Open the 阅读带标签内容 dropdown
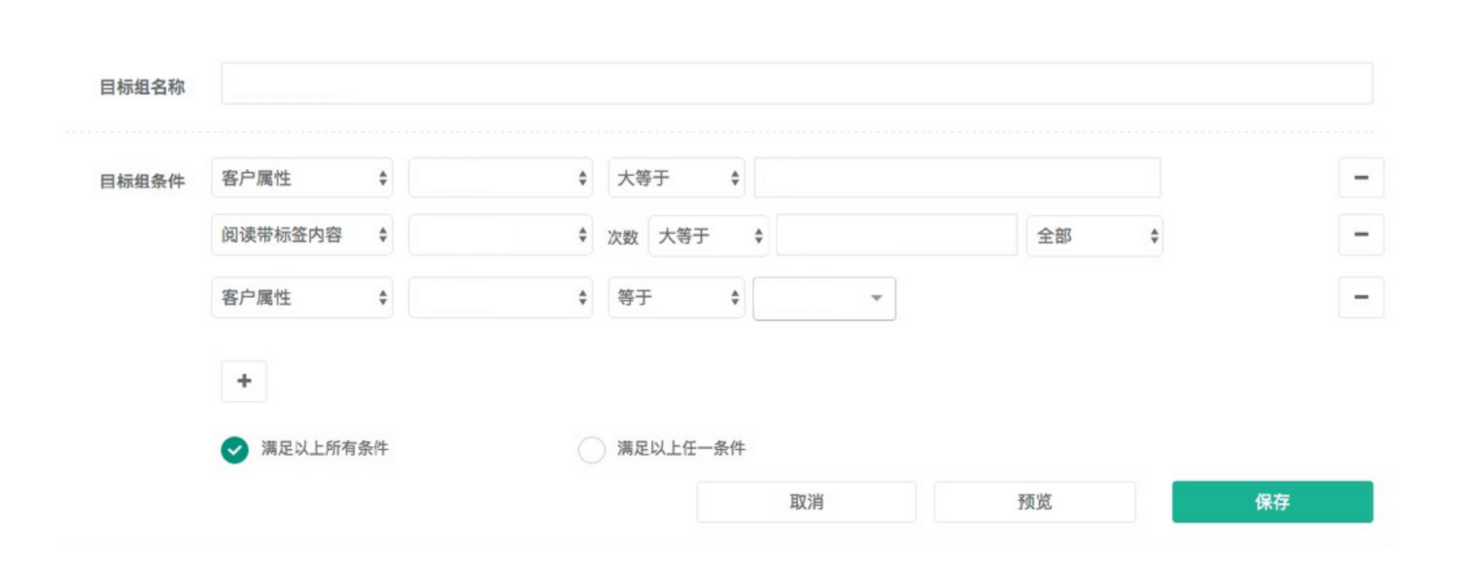The image size is (1483, 577). pos(302,235)
